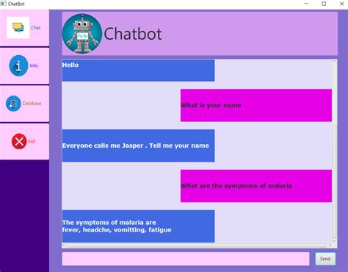Click the 'What is your name' message
Image resolution: width=348 pixels, height=272 pixels.
(256, 105)
